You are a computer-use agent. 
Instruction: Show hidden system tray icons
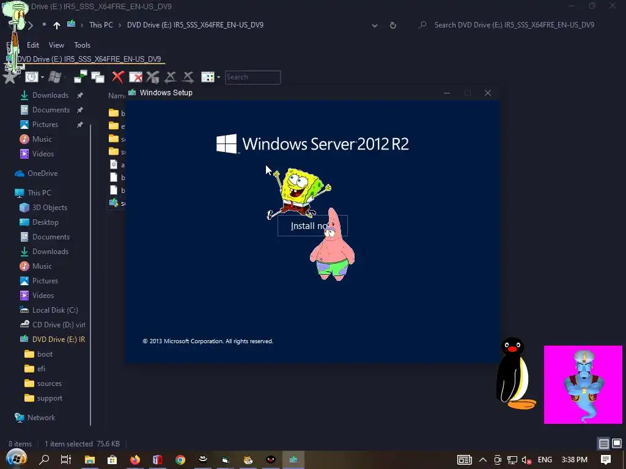pyautogui.click(x=483, y=460)
